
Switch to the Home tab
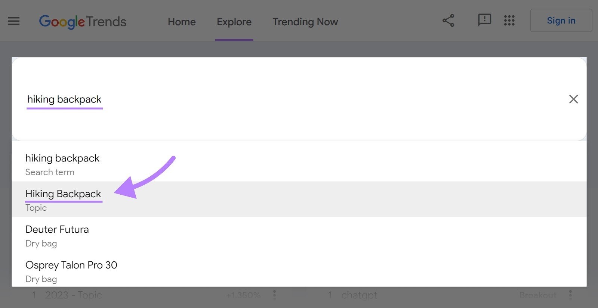(x=181, y=22)
